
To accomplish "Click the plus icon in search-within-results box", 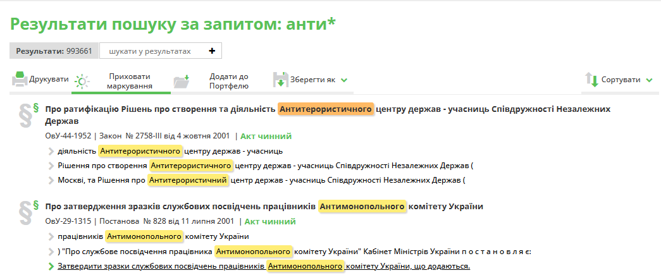I will [211, 51].
